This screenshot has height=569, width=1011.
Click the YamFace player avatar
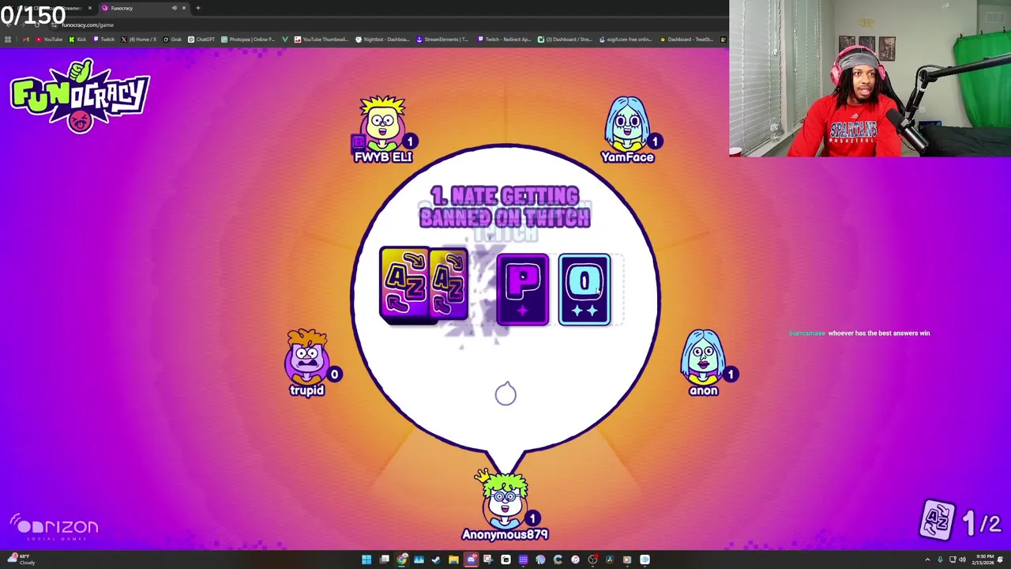point(628,124)
